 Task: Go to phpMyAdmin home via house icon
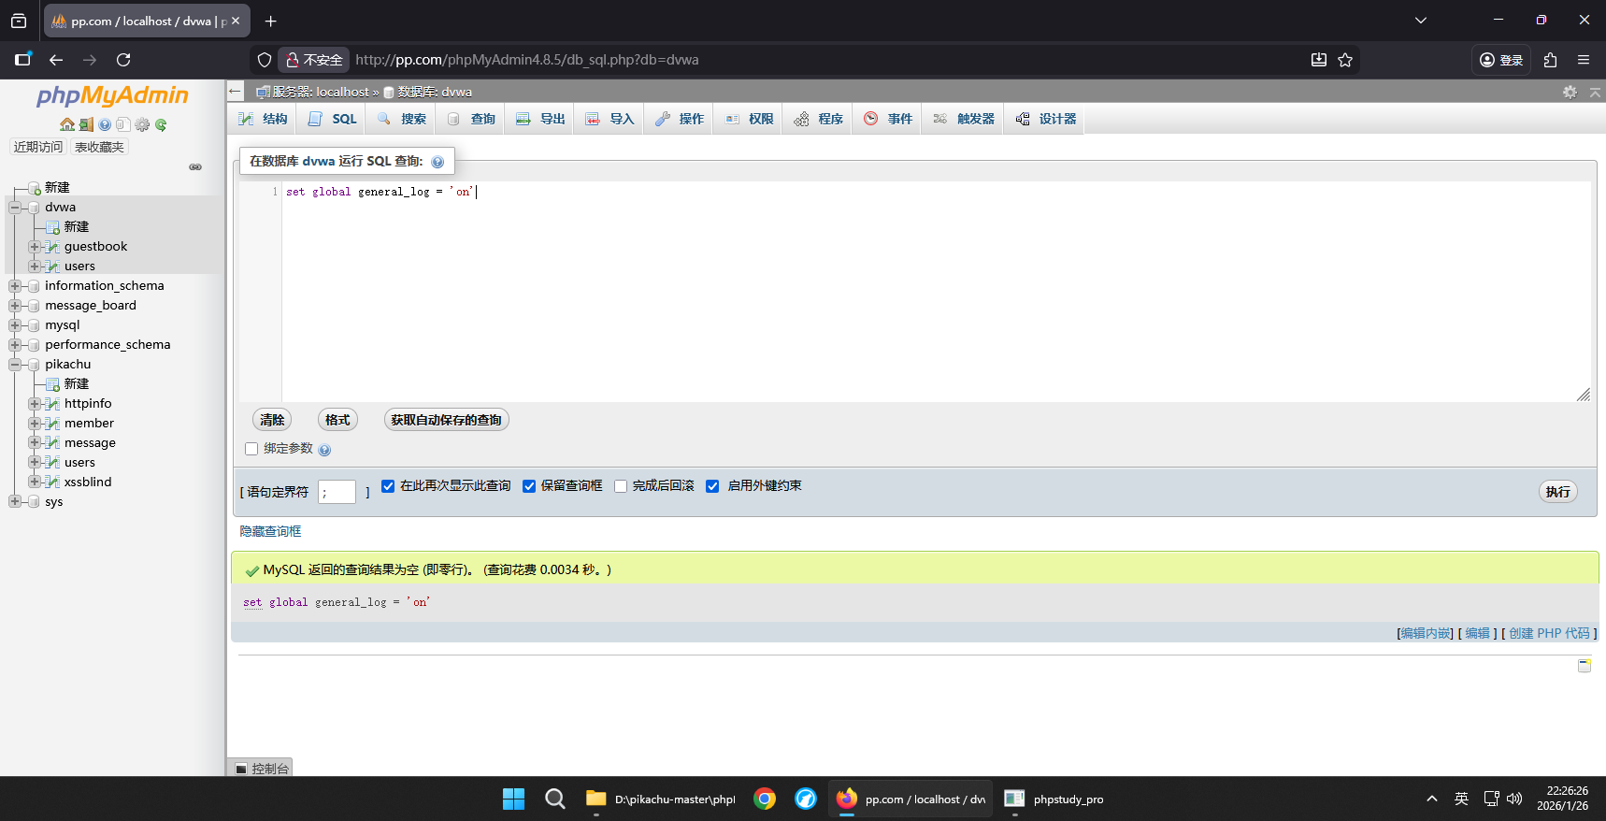pos(67,124)
